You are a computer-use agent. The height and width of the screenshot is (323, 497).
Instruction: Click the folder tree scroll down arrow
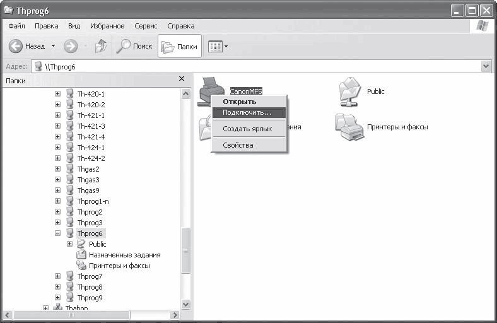pyautogui.click(x=185, y=304)
